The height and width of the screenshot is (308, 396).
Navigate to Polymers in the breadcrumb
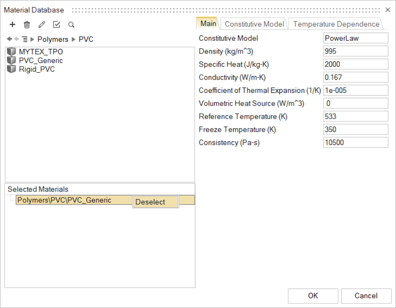click(52, 39)
